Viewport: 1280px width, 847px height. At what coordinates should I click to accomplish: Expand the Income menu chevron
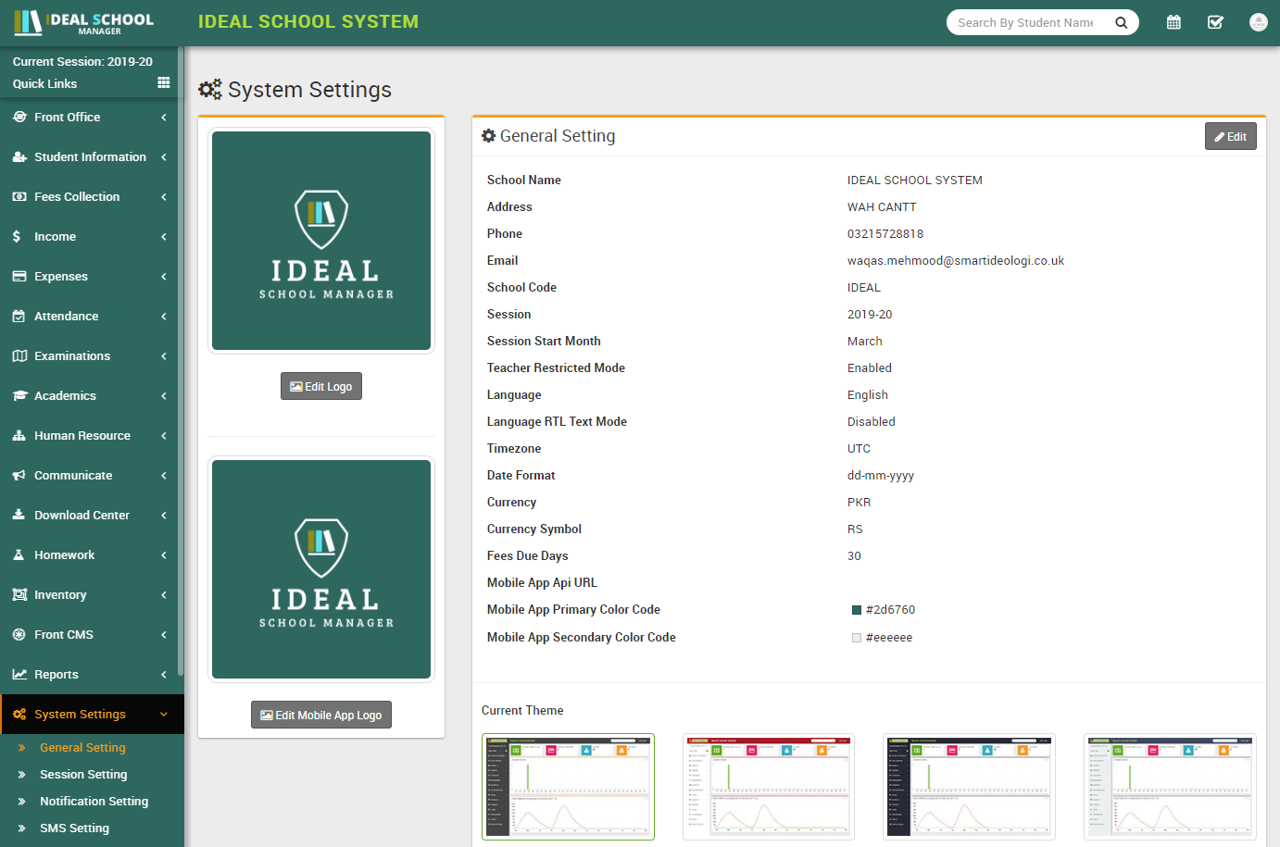[164, 236]
